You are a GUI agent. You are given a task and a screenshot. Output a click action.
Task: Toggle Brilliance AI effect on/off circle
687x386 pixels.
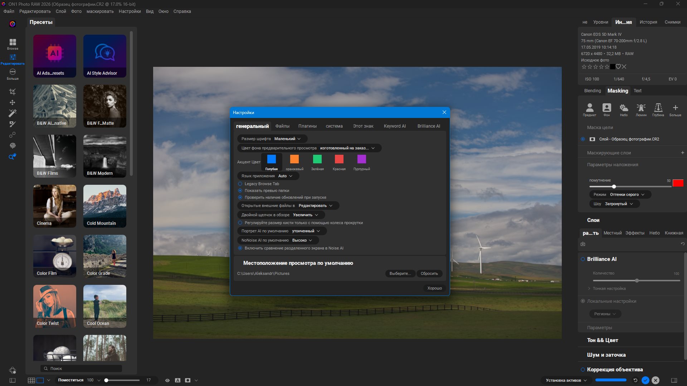point(583,259)
